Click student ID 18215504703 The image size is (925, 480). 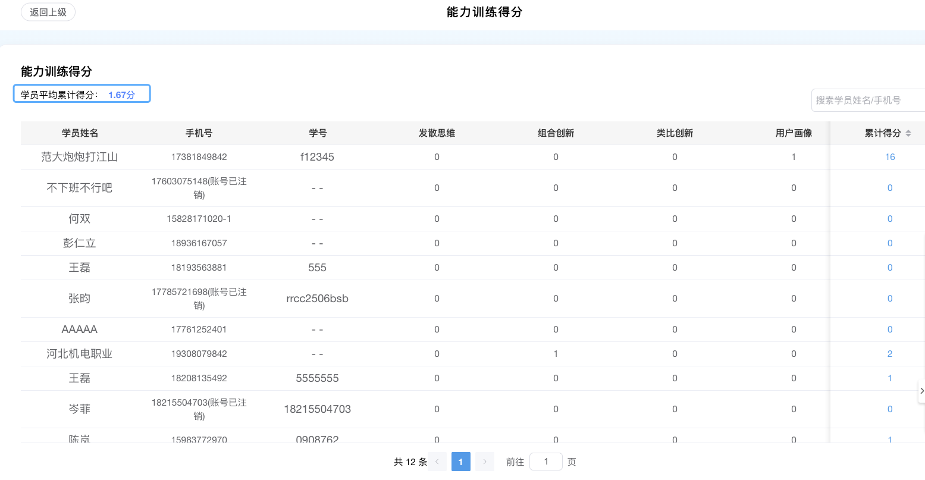(318, 409)
